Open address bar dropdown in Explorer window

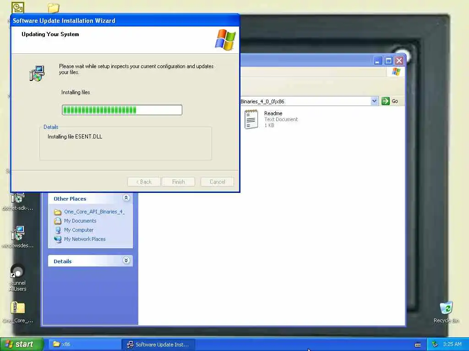(x=374, y=101)
